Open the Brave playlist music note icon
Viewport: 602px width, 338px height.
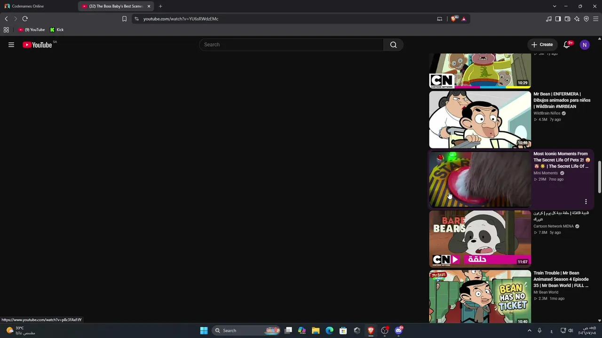[x=548, y=19]
